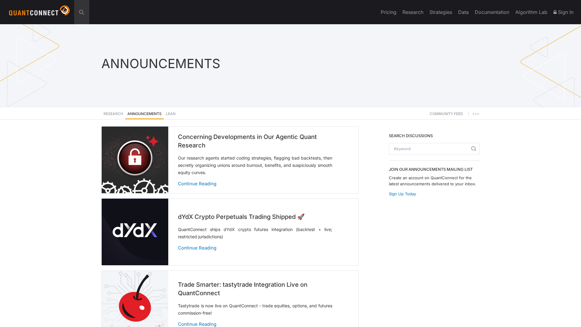581x327 pixels.
Task: Continue Reading the dYdX article
Action: click(197, 248)
